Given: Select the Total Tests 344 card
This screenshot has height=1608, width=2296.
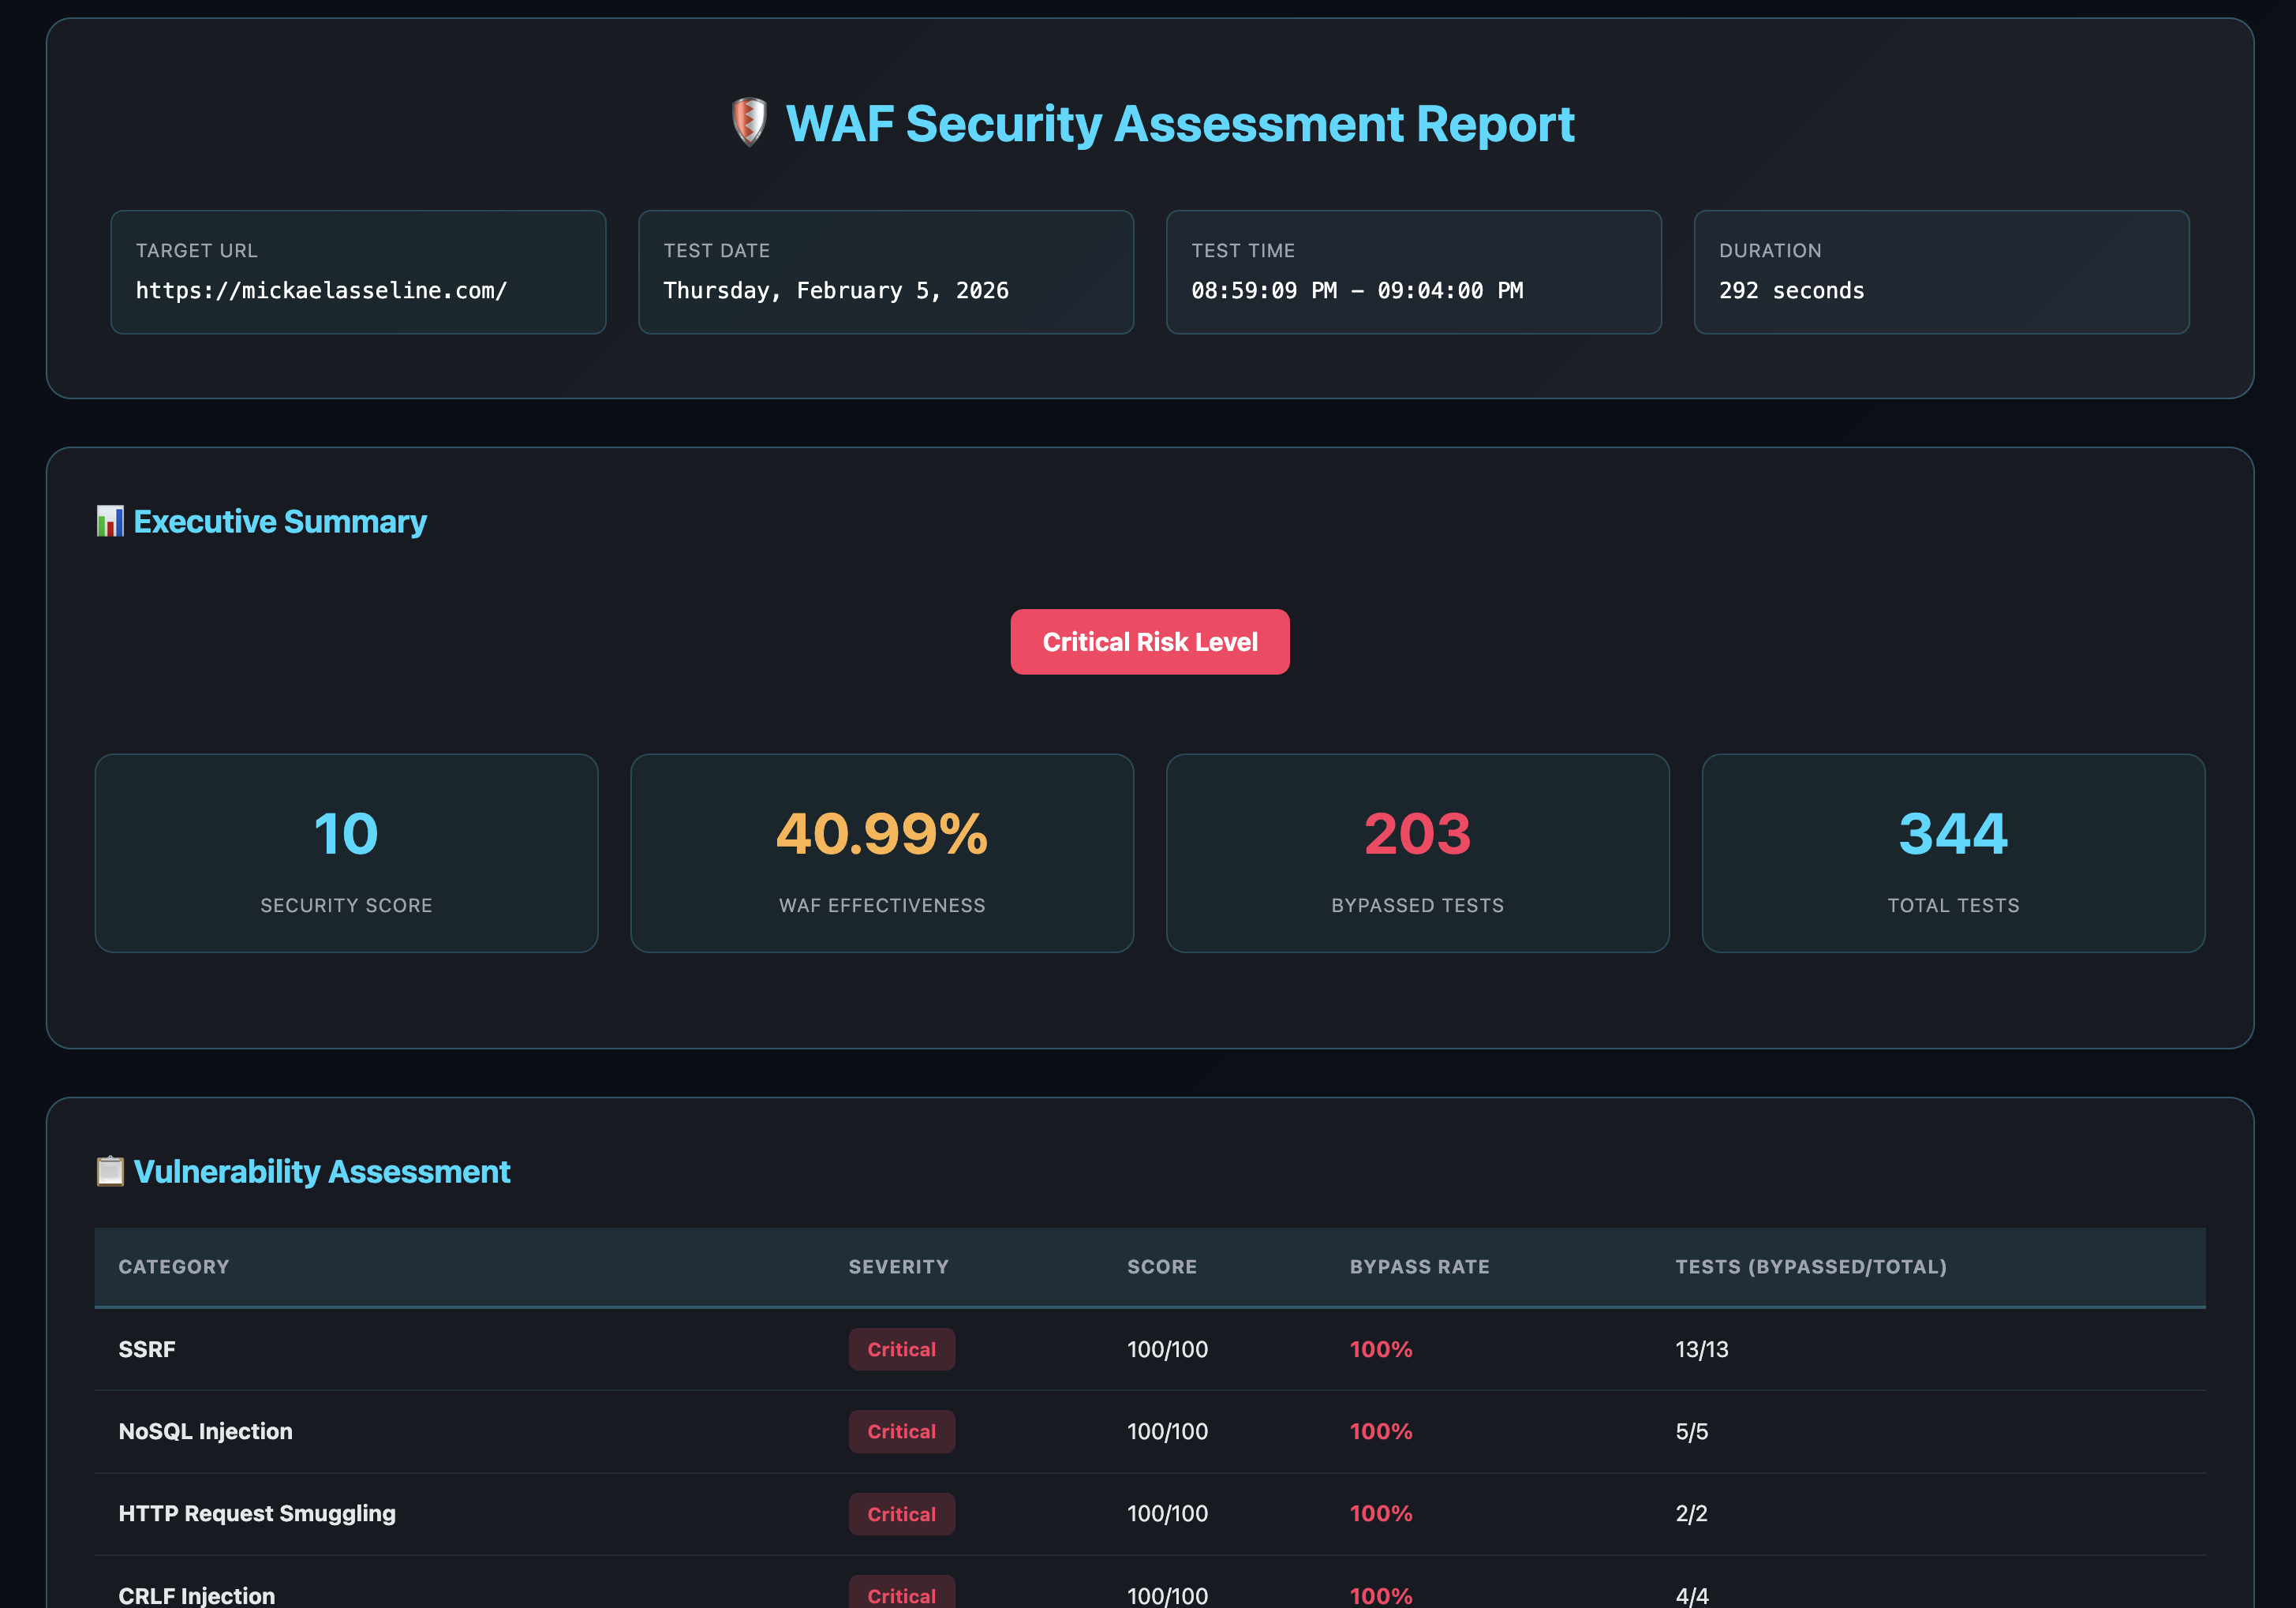Looking at the screenshot, I should (x=1952, y=853).
